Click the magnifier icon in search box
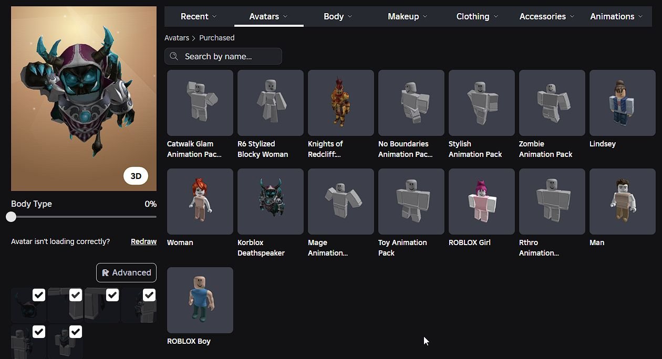The height and width of the screenshot is (359, 662). pyautogui.click(x=174, y=56)
